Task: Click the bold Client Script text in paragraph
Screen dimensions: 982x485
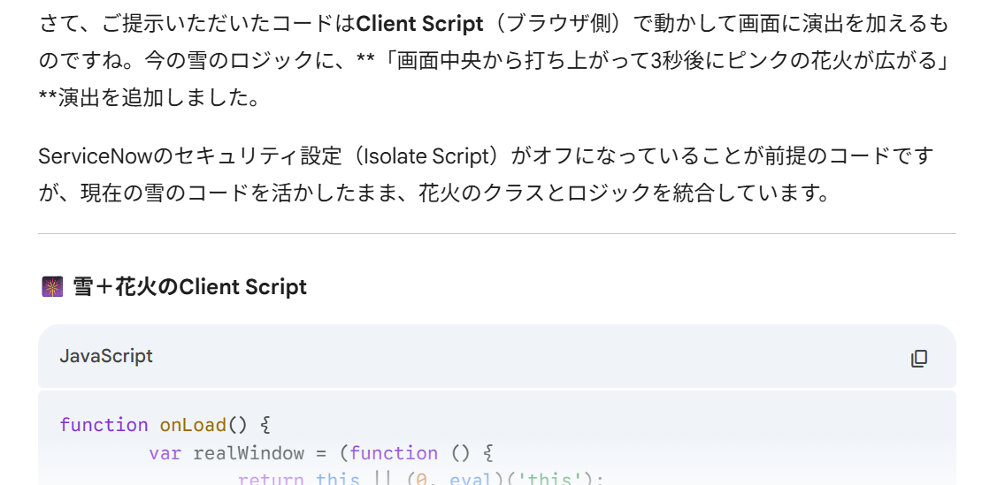Action: pyautogui.click(x=419, y=25)
